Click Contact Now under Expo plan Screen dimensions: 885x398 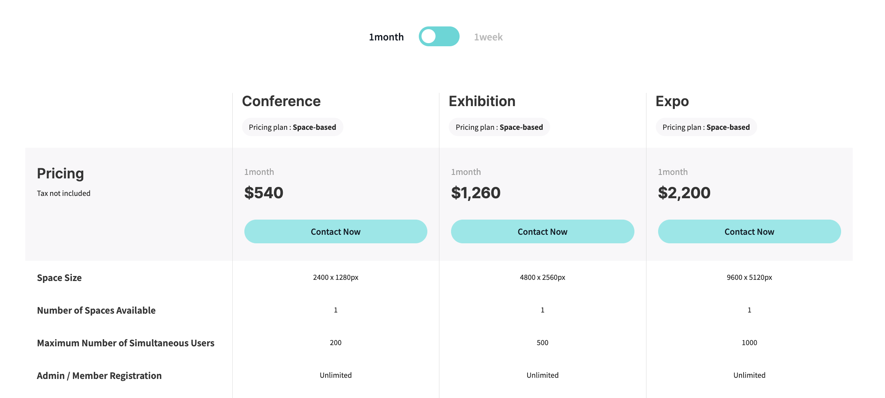[x=749, y=232]
